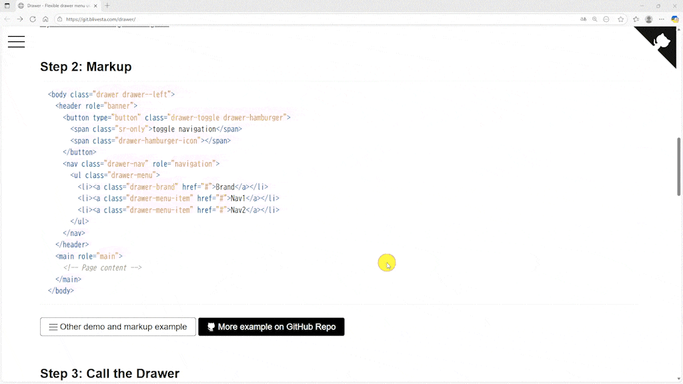The image size is (683, 384).
Task: Open a new tab with plus button
Action: pos(107,5)
